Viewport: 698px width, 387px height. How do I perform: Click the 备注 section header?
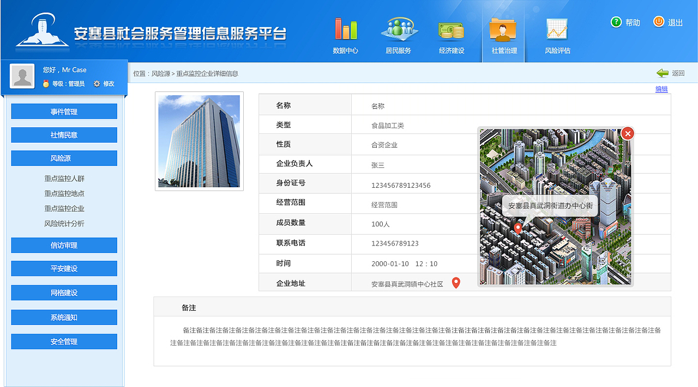pyautogui.click(x=189, y=308)
